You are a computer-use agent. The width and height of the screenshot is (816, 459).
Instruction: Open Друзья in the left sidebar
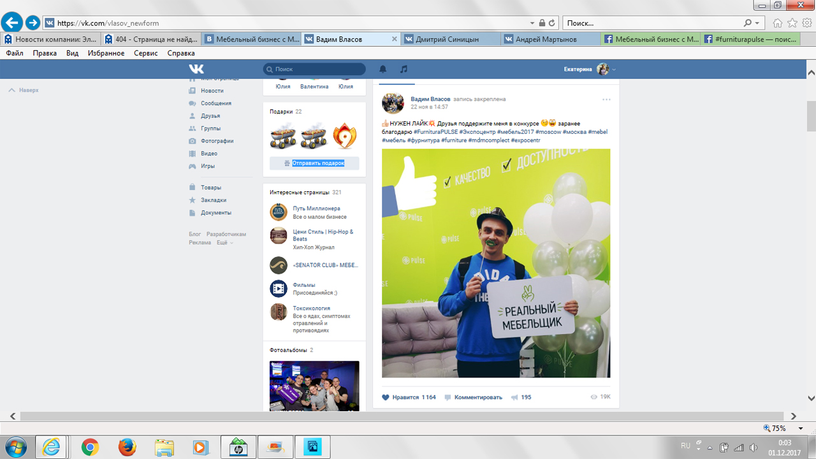[x=210, y=116]
